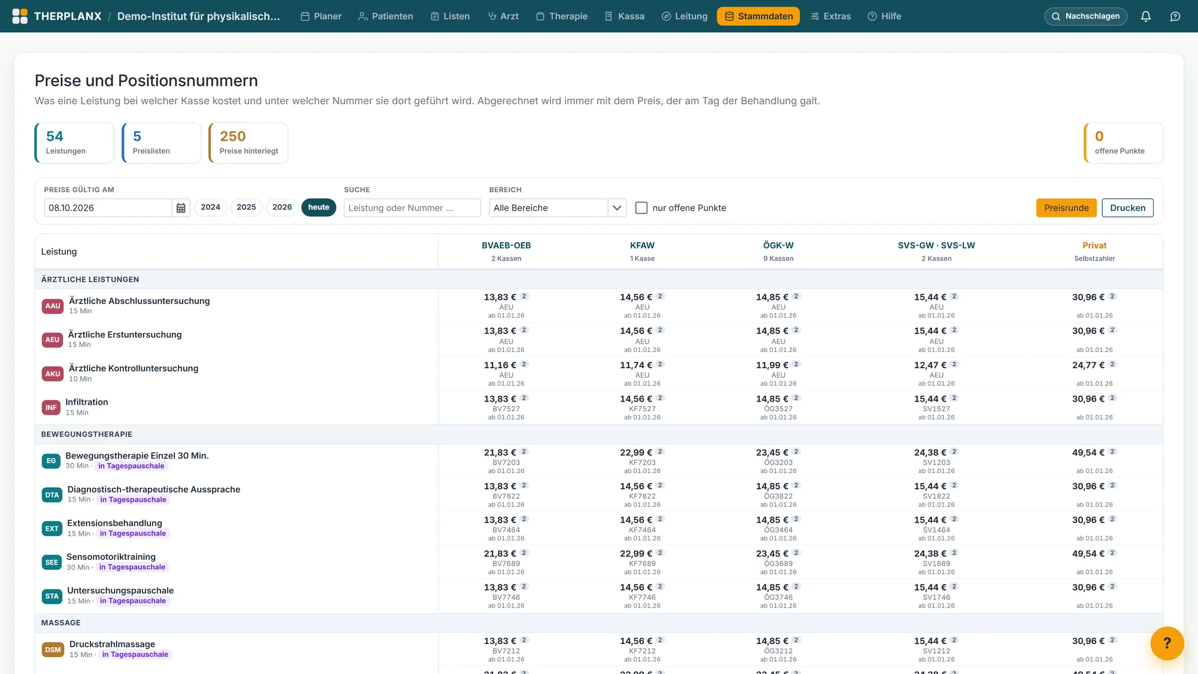Click the AKU badge icon
The height and width of the screenshot is (674, 1198).
point(53,374)
